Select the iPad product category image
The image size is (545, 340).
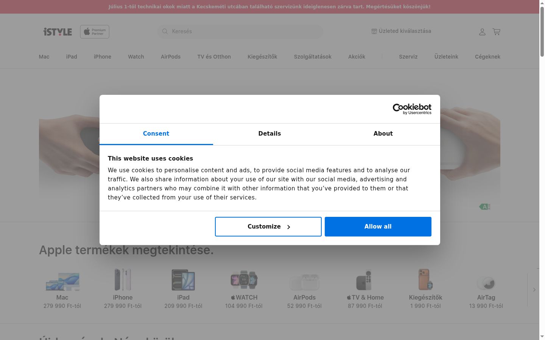[x=183, y=280]
